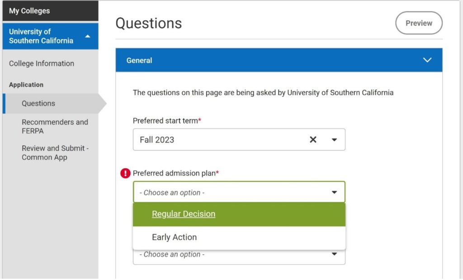Open Recommenders and FERPA page
Viewport: 463px width, 280px height.
55,126
